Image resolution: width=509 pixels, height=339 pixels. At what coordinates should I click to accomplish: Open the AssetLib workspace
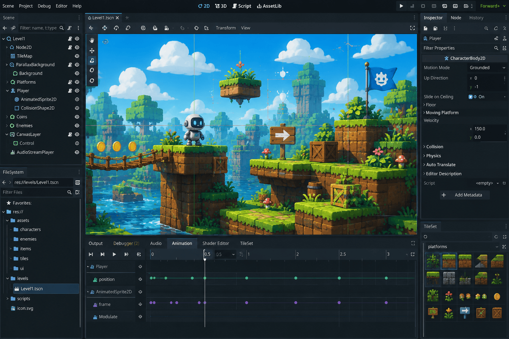(269, 6)
